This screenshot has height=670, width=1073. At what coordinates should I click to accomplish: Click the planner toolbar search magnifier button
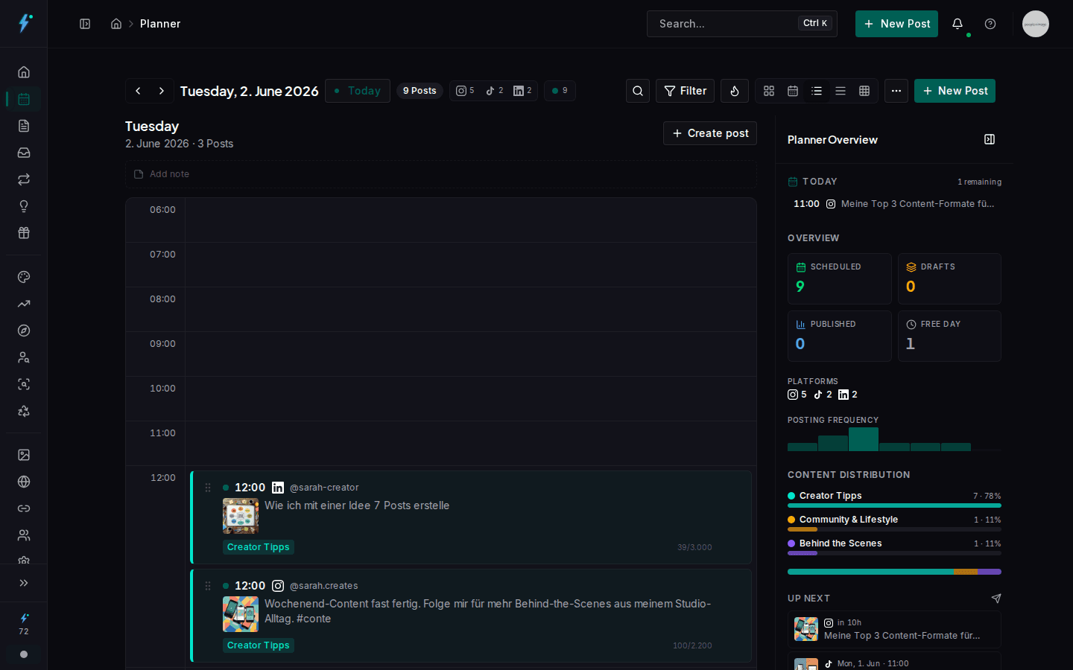point(638,91)
